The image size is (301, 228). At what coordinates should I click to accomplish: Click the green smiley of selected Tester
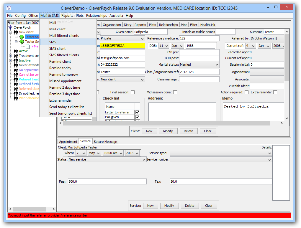click(22, 37)
